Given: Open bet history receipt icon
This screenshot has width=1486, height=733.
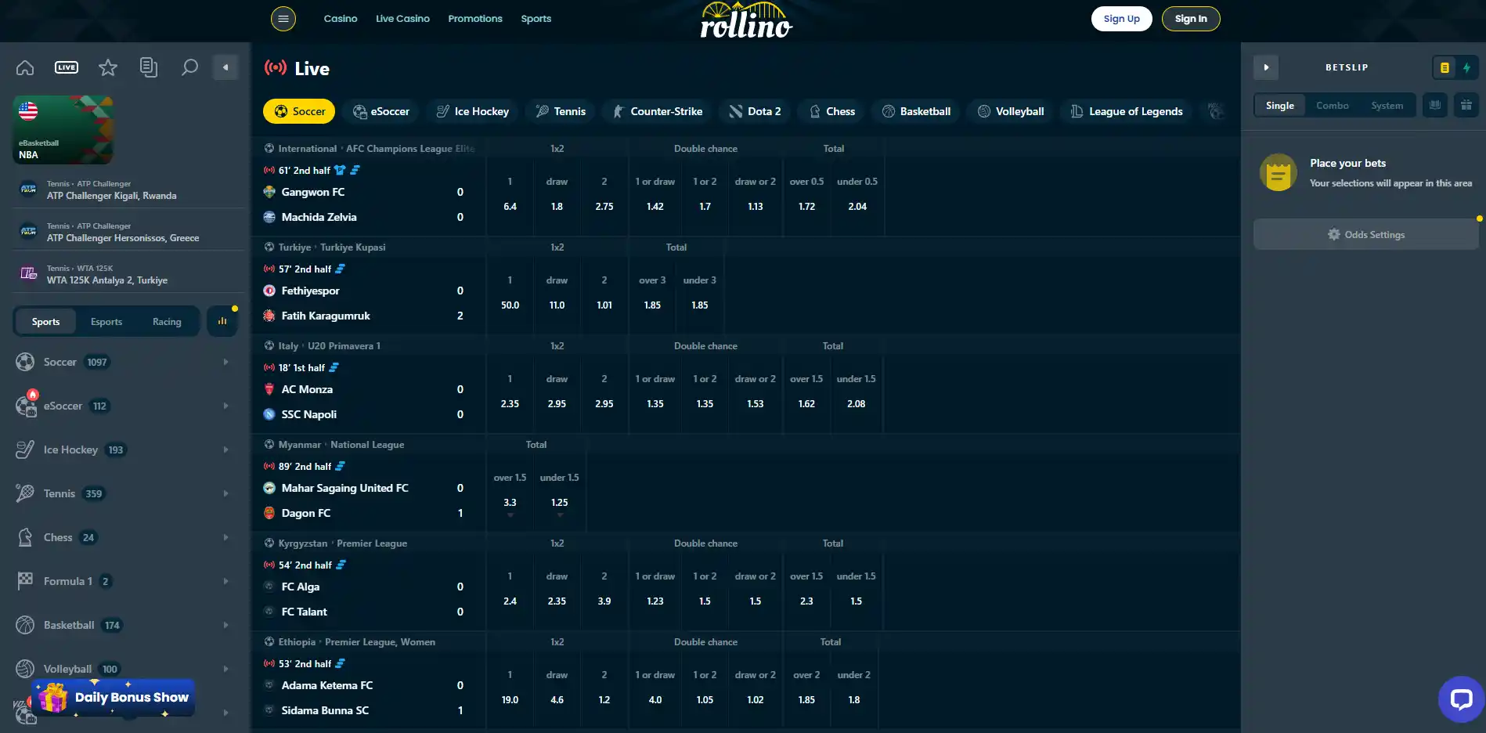Looking at the screenshot, I should (149, 67).
